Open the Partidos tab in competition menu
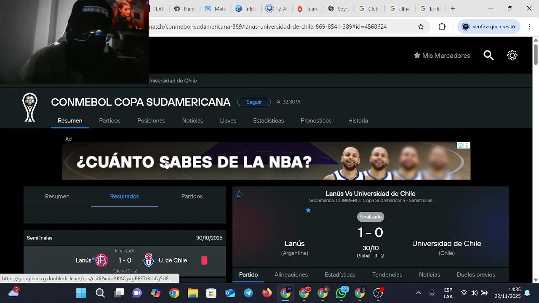Viewport: 539px width, 303px height. 110,121
